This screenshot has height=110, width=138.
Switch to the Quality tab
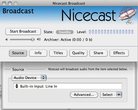point(78,53)
